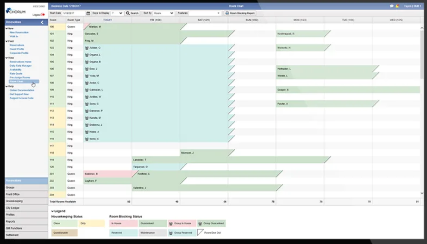Select the Cooper, S reservation
The height and width of the screenshot is (244, 427).
348,90
